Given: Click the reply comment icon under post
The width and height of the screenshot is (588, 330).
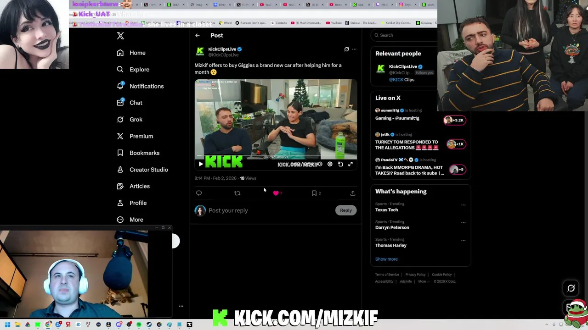Looking at the screenshot, I should (199, 193).
